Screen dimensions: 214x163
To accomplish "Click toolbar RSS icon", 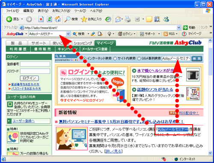I will [x=166, y=34].
